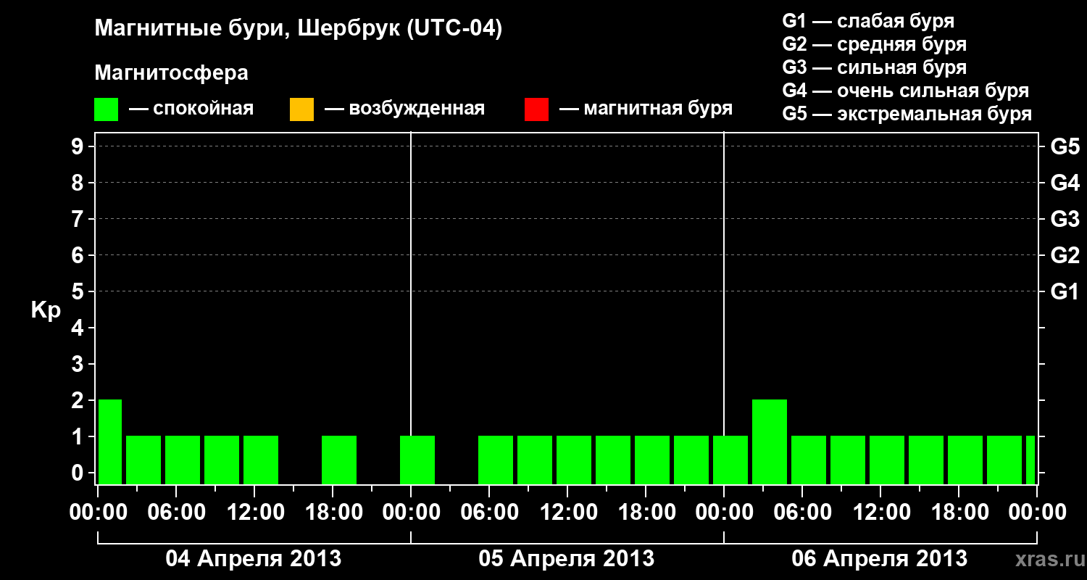Click the 'G3' right axis label
Viewport: 1087px width, 580px height.
1065,219
